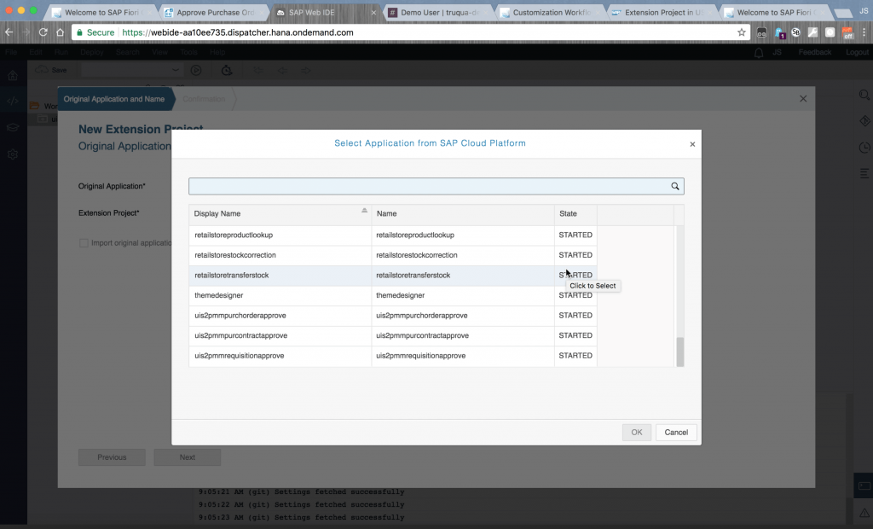873x529 pixels.
Task: Select the uis2pmmpurcontractapprove display name row
Action: [x=280, y=335]
